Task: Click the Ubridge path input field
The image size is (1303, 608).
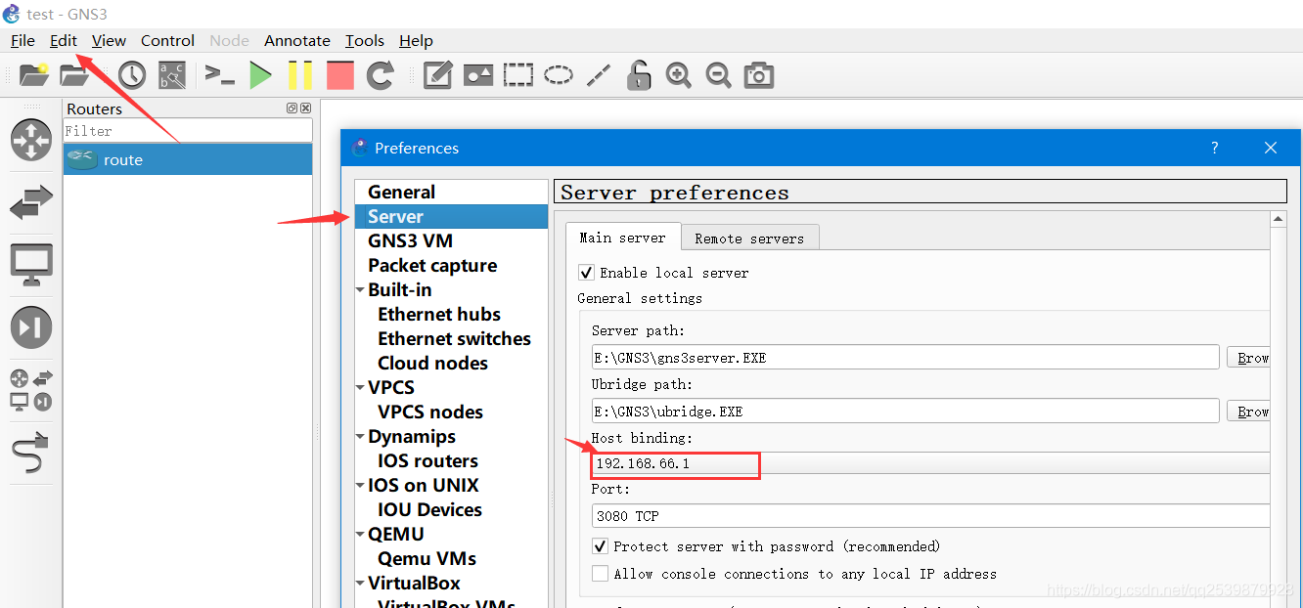Action: click(x=905, y=412)
